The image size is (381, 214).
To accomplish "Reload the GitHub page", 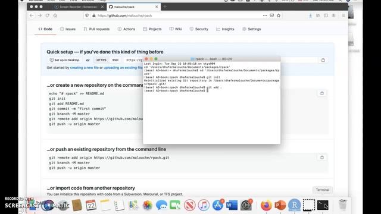I will point(48,15).
